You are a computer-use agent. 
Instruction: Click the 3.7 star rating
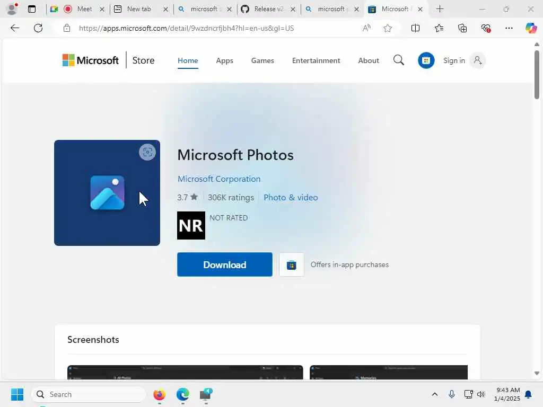[x=187, y=197]
